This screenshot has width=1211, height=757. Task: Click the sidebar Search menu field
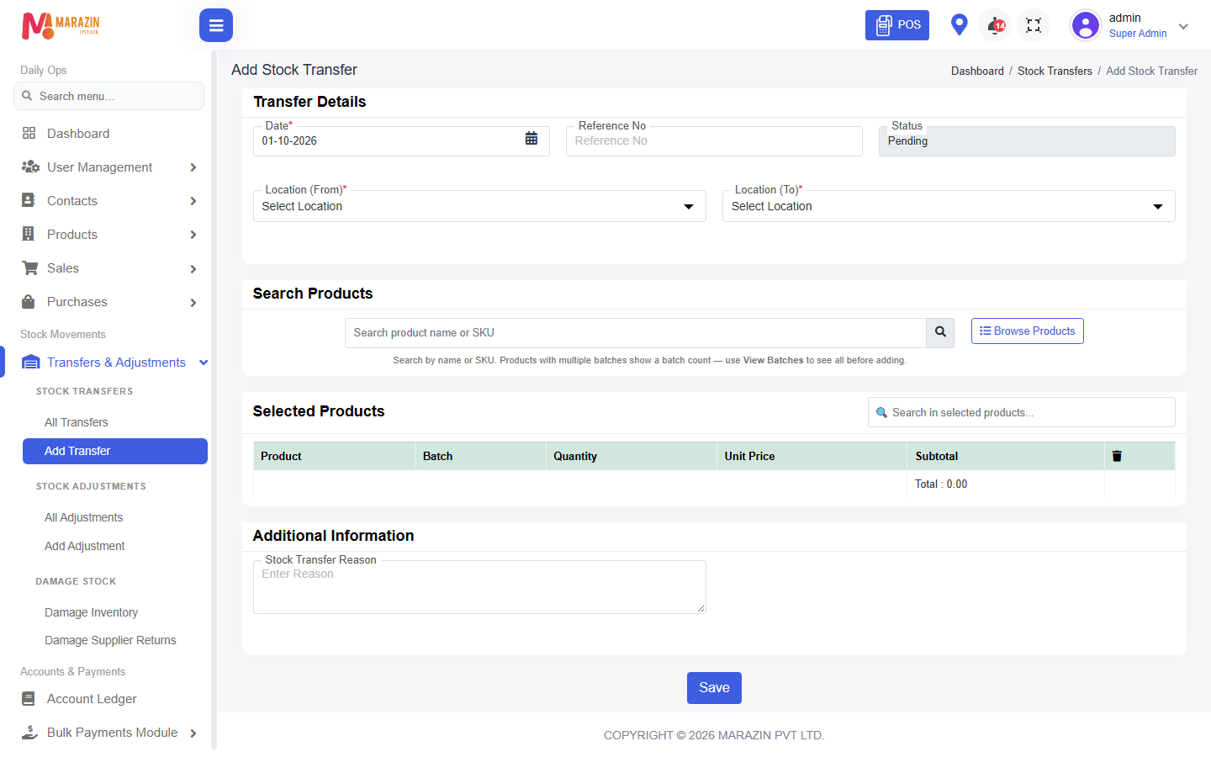108,96
